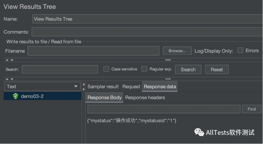This screenshot has height=144, width=263.
Task: Click the Reset button
Action: (x=217, y=69)
